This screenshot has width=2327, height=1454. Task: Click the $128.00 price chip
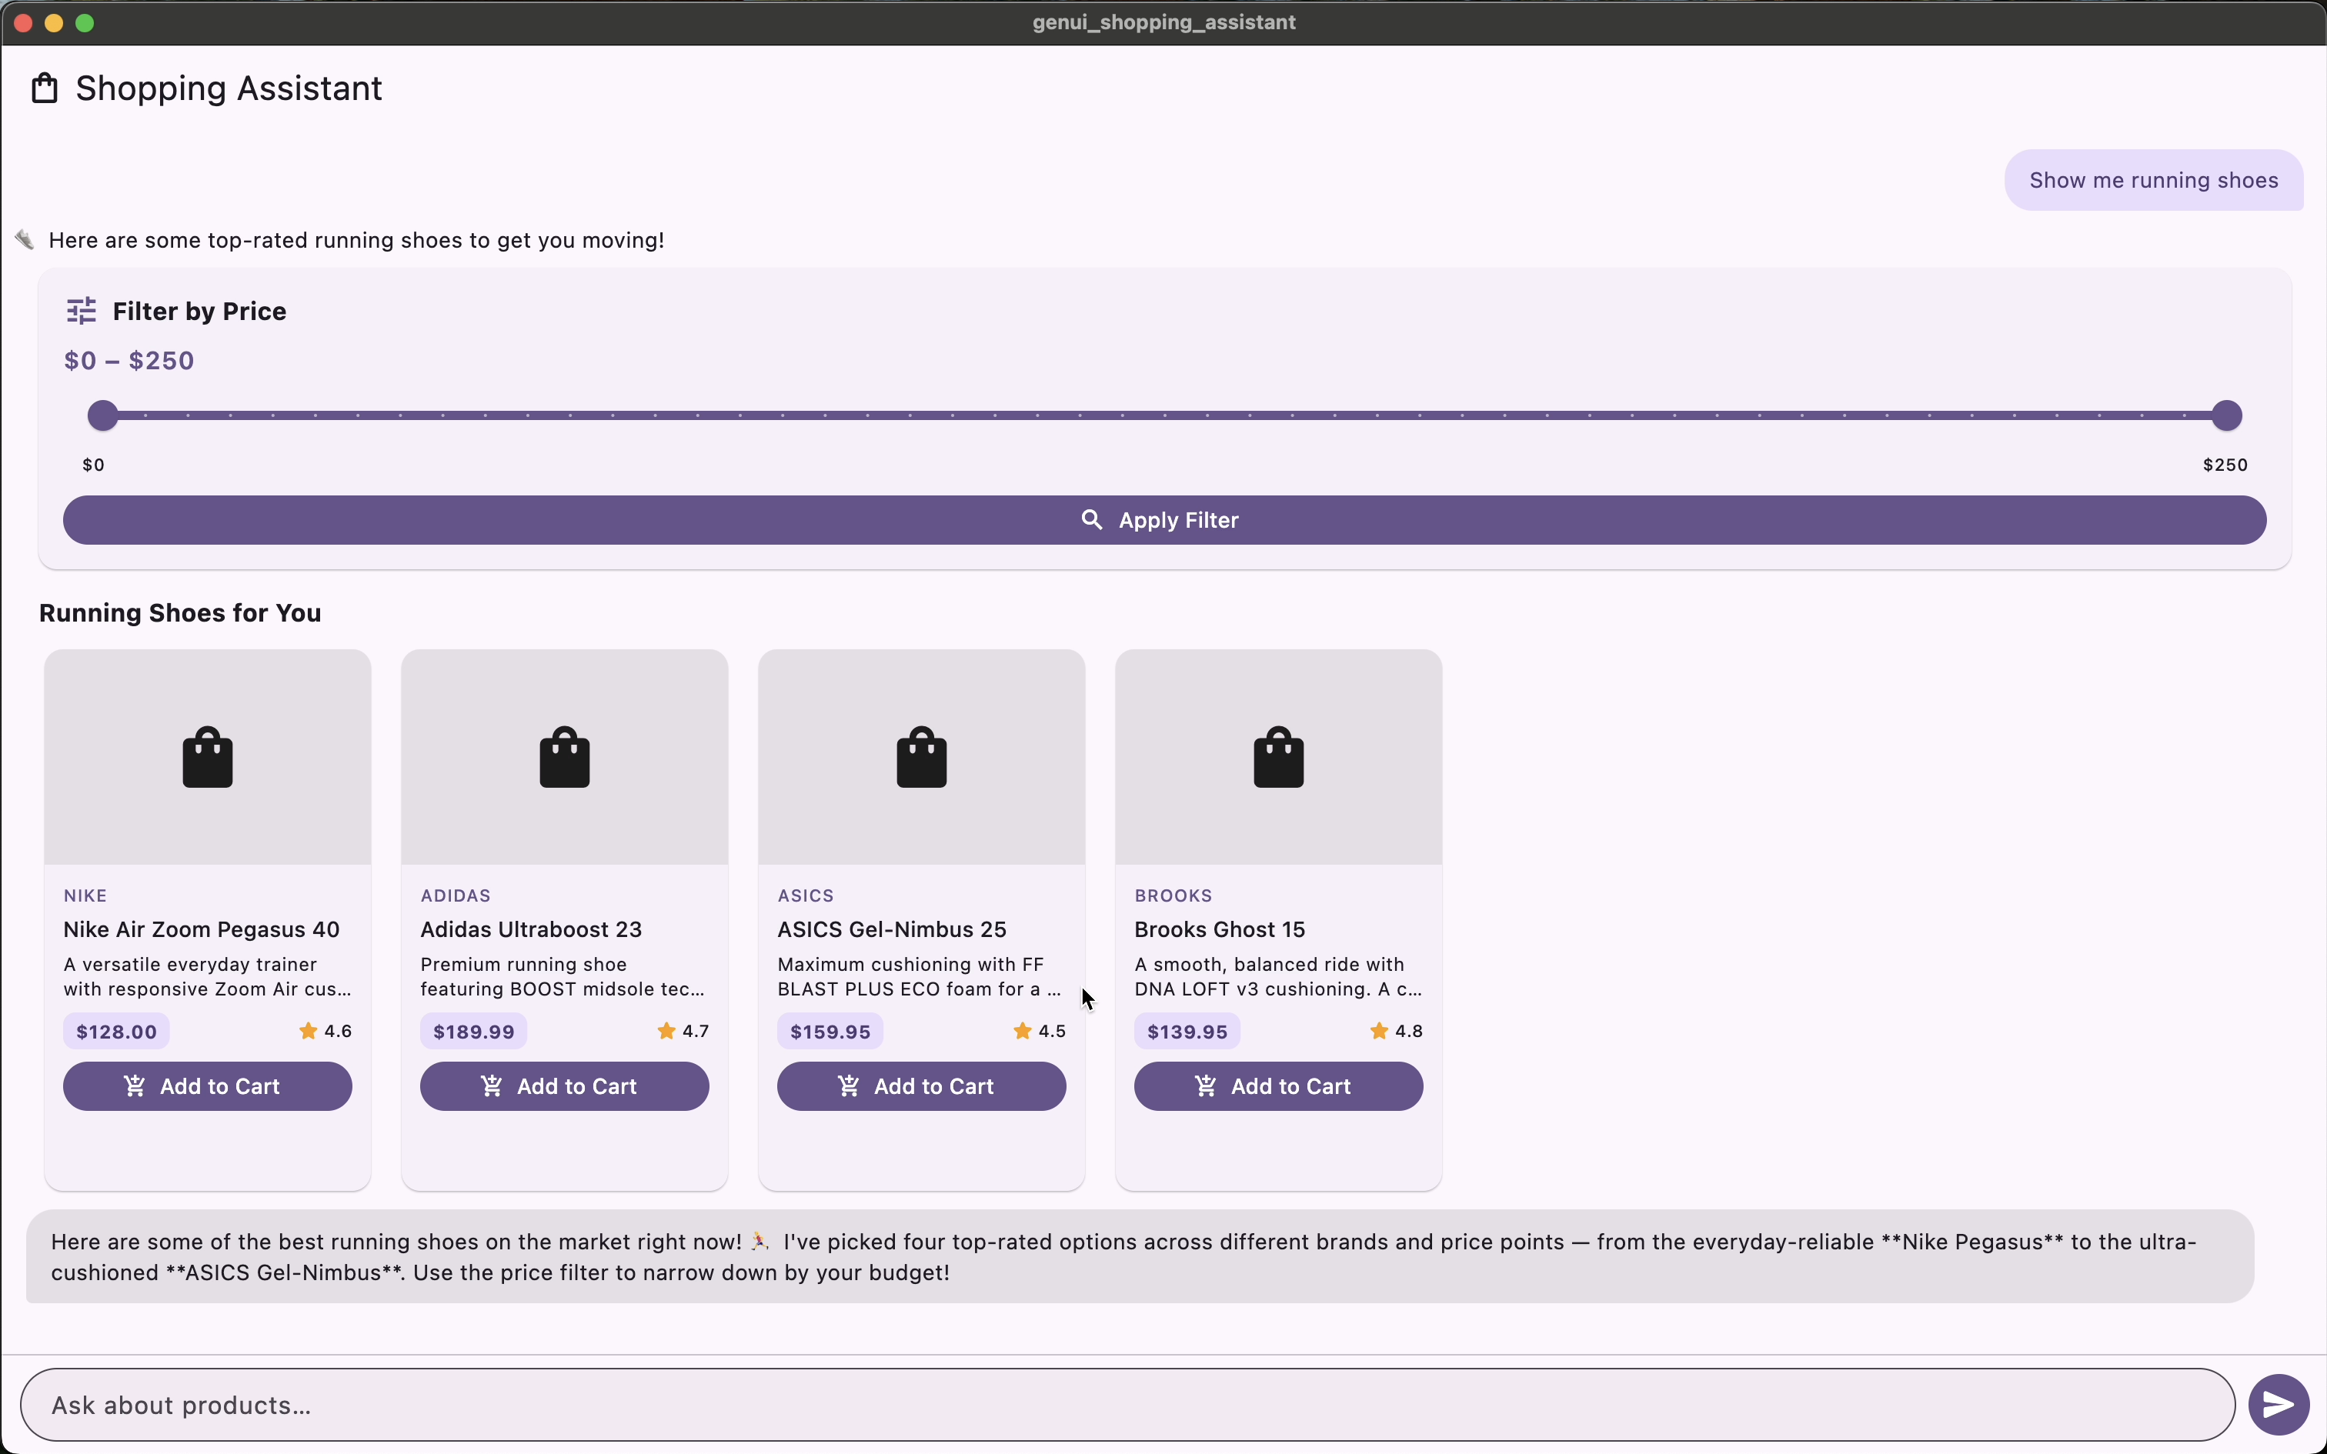pyautogui.click(x=116, y=1032)
